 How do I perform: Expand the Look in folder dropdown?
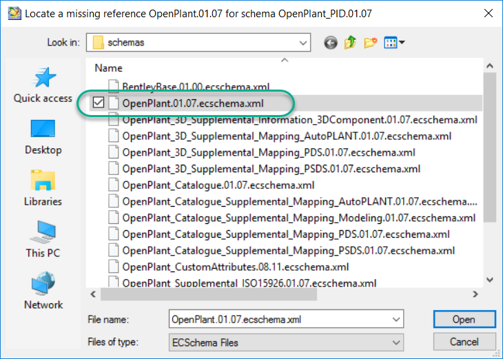click(302, 43)
